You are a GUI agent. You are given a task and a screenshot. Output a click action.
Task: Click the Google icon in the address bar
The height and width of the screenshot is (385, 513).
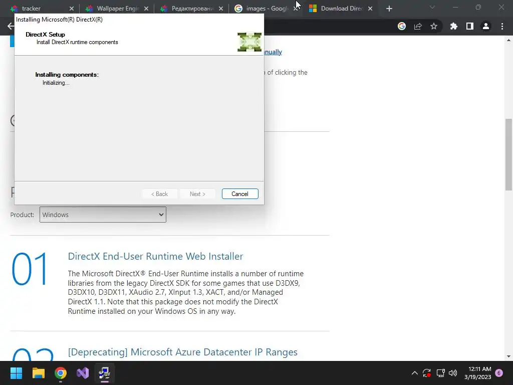402,26
